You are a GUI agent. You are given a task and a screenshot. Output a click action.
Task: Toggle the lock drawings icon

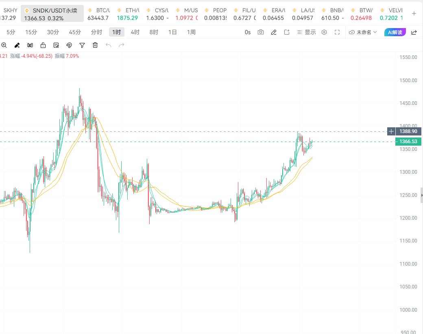(x=43, y=45)
